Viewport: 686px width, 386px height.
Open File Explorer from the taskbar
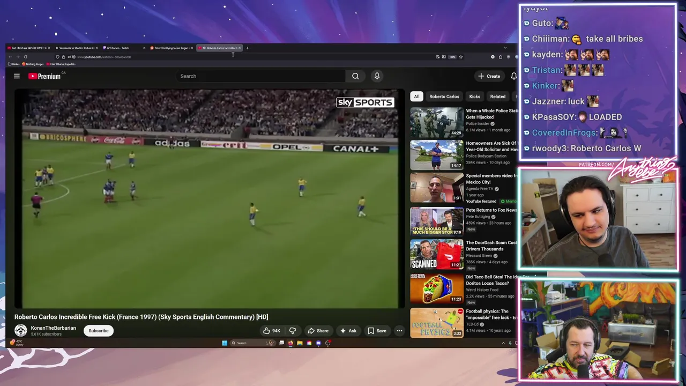[300, 343]
